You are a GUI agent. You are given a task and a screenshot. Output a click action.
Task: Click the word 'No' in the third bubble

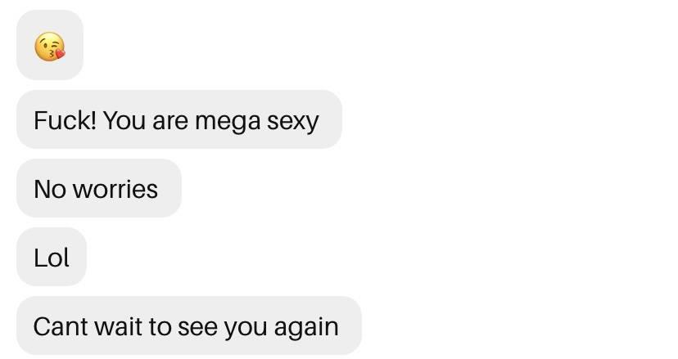tap(50, 189)
